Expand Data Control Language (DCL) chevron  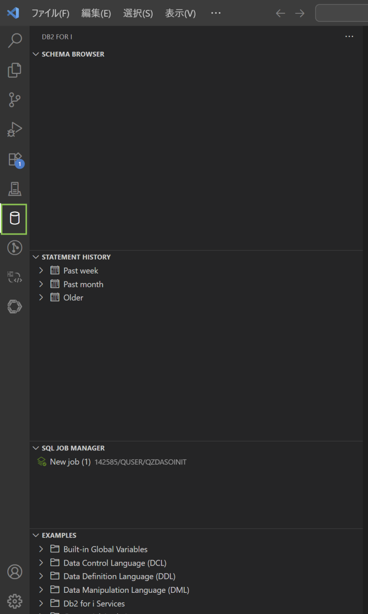[41, 563]
